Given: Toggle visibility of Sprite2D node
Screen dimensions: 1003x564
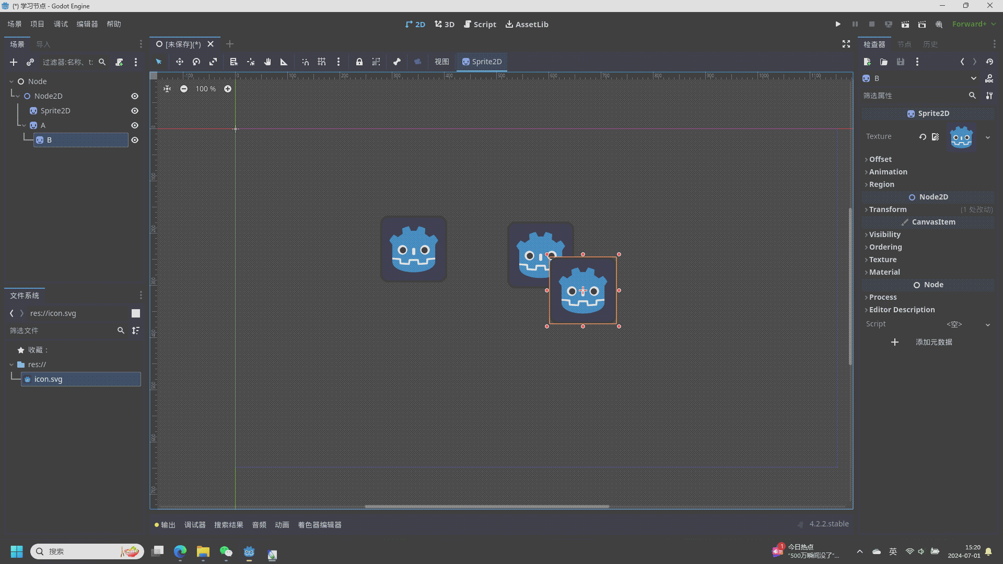Looking at the screenshot, I should coord(135,111).
